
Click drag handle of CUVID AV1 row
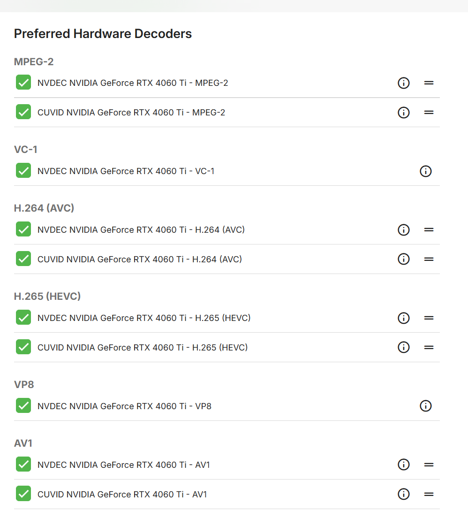pos(429,494)
